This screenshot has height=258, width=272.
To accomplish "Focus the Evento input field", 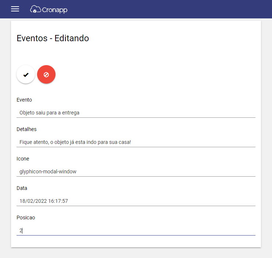I will point(136,113).
